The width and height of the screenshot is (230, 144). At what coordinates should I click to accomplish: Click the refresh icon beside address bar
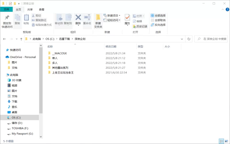coord(189,39)
